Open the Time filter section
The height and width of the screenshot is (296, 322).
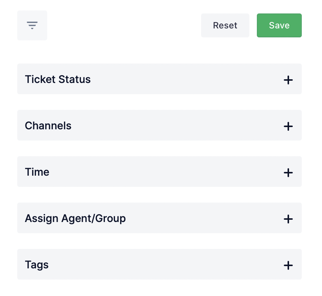[x=159, y=172]
